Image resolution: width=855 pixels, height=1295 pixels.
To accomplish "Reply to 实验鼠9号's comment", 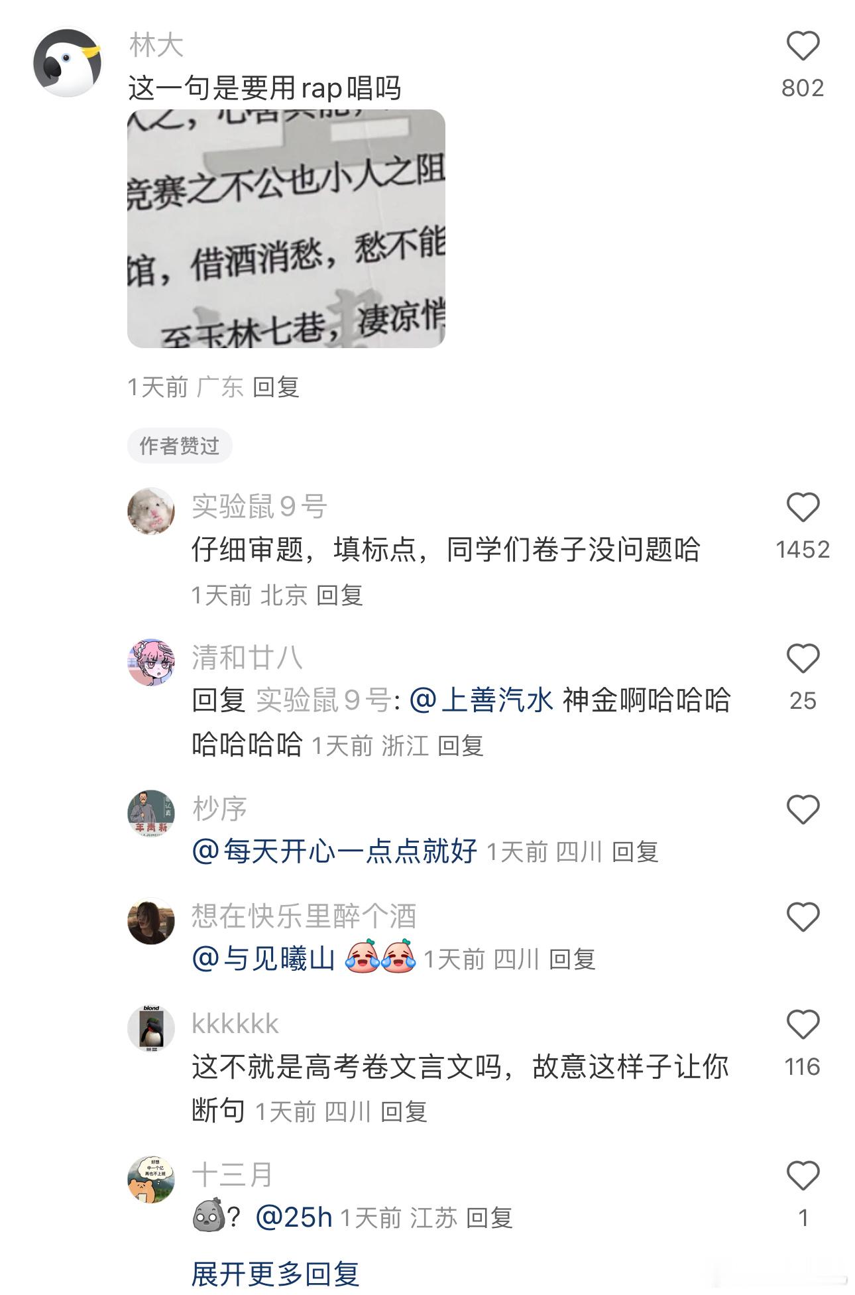I will coord(339,595).
